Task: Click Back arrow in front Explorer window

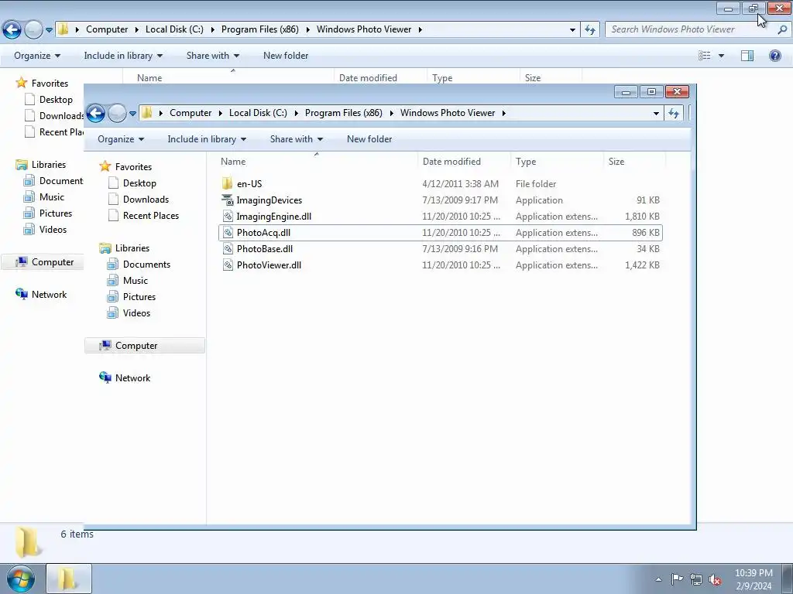Action: [95, 113]
